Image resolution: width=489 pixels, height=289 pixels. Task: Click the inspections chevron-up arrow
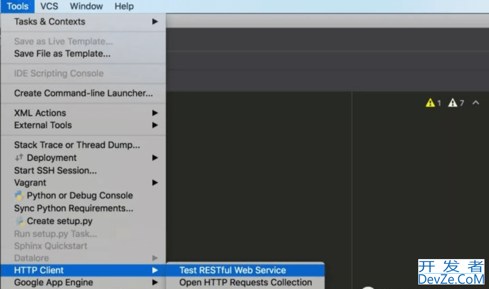(475, 102)
